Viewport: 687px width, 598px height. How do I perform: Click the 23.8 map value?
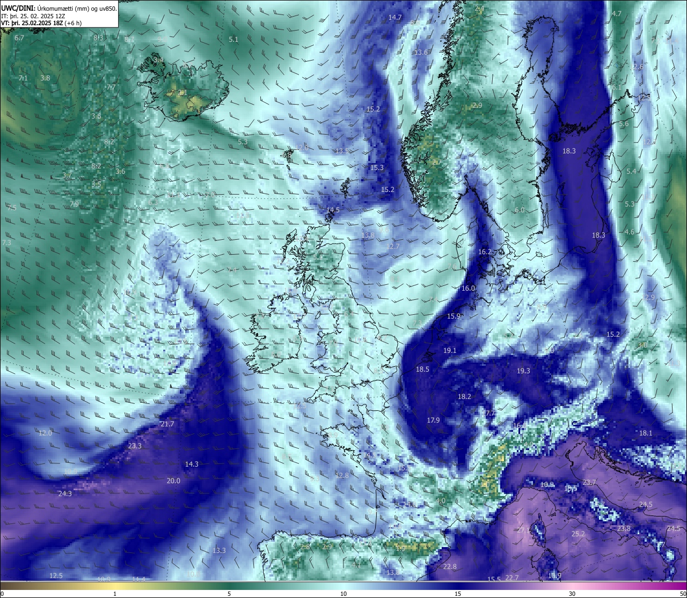[x=624, y=528]
